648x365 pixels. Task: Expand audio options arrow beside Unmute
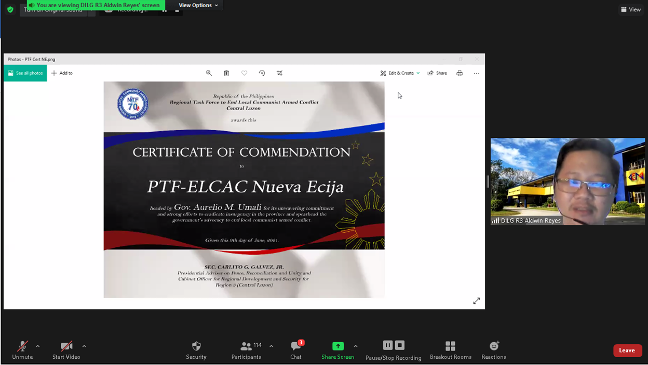point(38,346)
